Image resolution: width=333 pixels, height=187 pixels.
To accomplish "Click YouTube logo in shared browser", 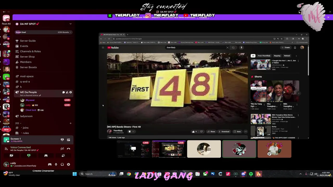I will (x=113, y=48).
